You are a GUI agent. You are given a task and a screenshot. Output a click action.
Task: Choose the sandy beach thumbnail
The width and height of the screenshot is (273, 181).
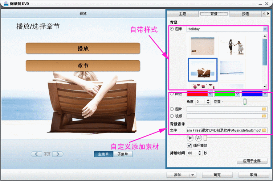coord(203,46)
